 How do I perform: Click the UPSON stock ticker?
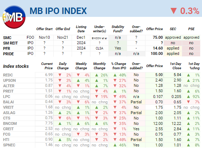coord(9,80)
